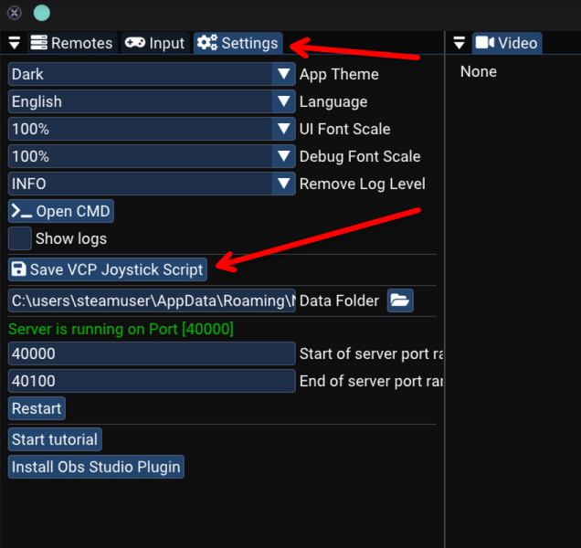Viewport: 581px width, 548px height.
Task: Select the Settings tab
Action: [x=238, y=43]
